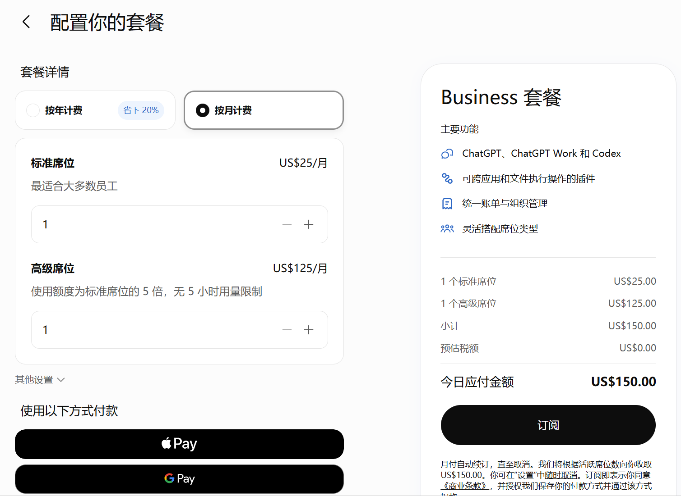Click the 1 个高级席位 summary row

point(548,304)
